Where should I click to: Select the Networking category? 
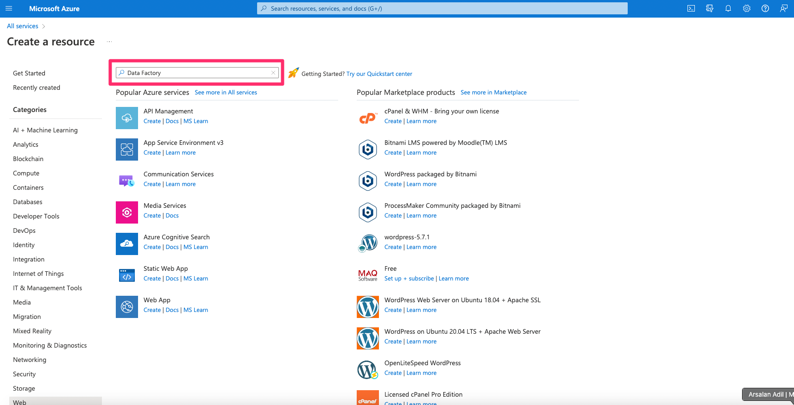point(30,360)
